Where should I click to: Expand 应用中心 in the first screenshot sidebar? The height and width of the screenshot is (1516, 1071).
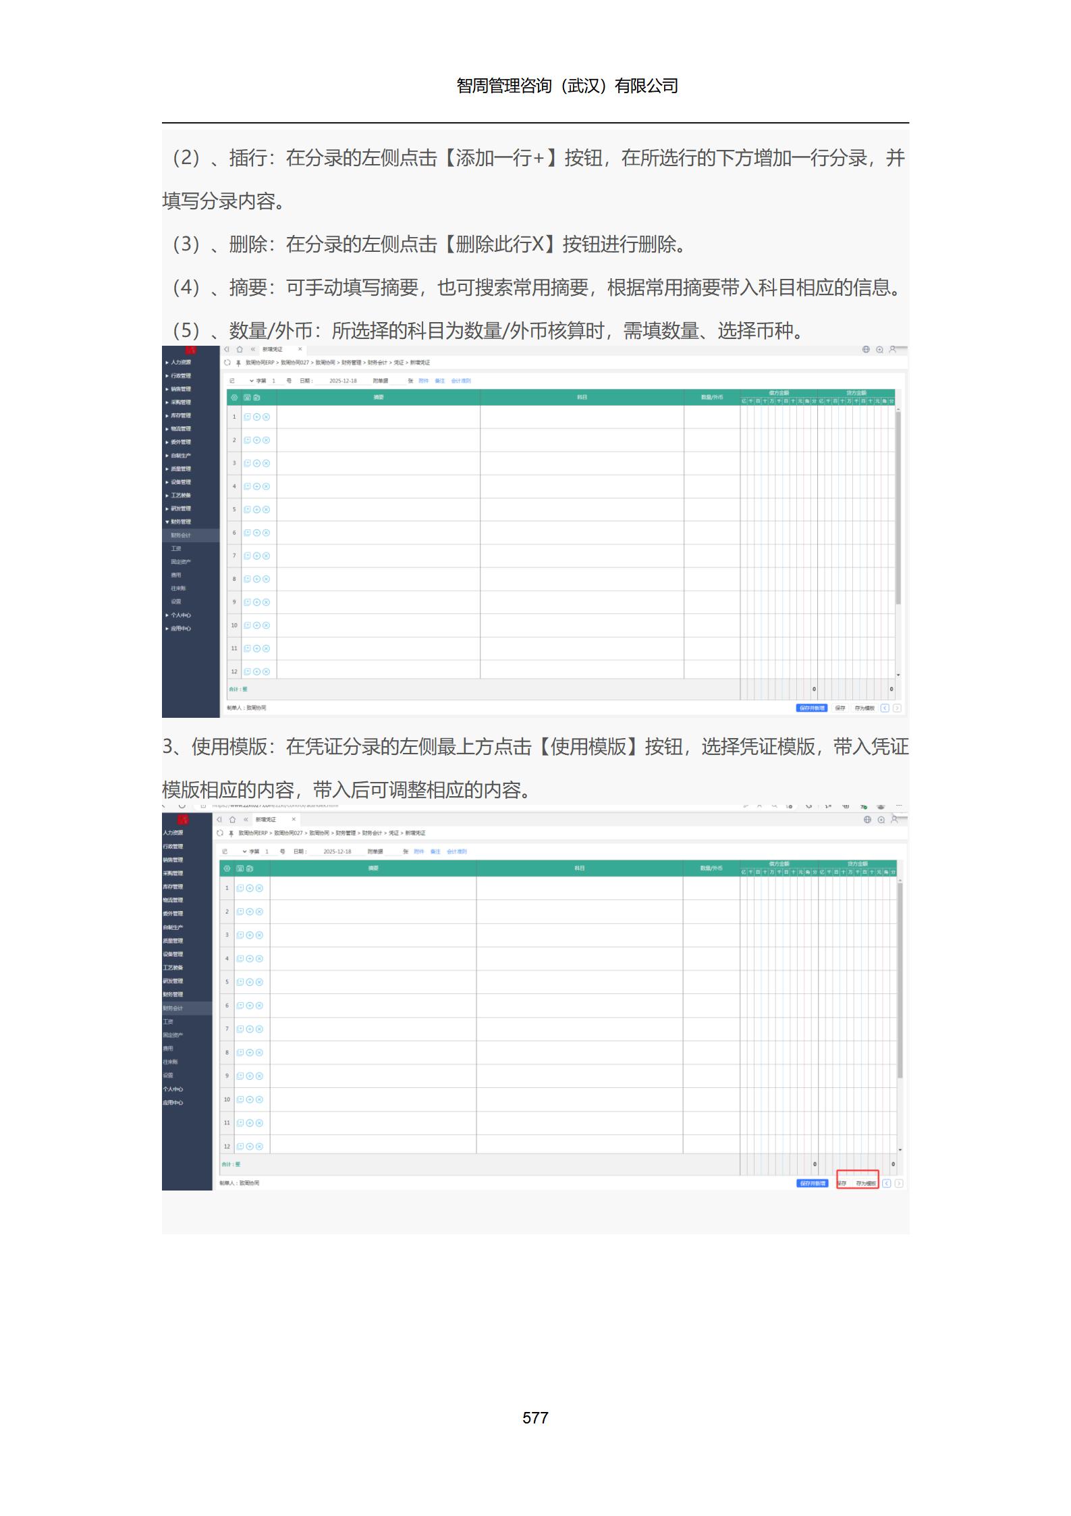(179, 629)
